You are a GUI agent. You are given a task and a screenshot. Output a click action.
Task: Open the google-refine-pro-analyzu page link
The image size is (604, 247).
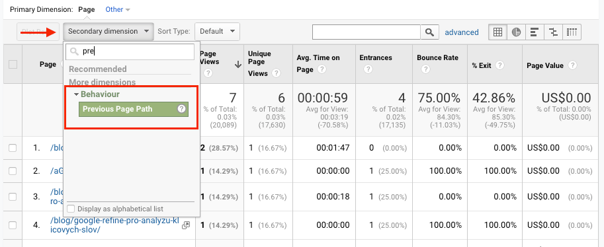pyautogui.click(x=115, y=225)
